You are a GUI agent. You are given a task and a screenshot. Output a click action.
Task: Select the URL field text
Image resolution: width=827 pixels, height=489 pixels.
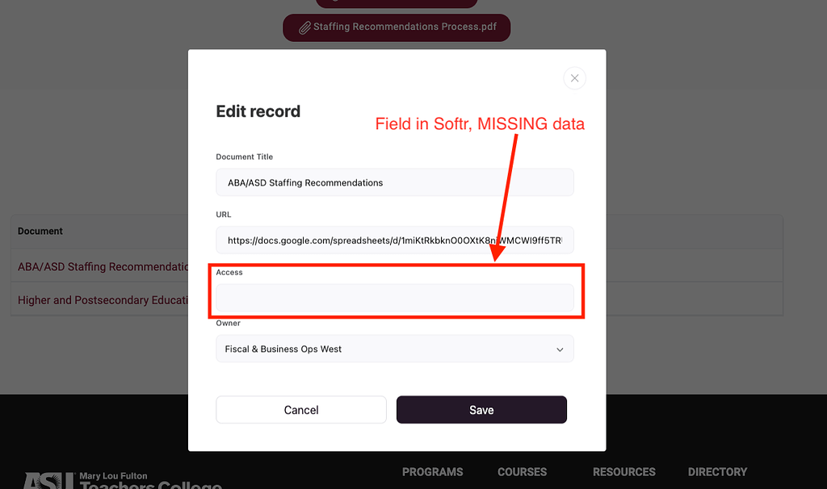(x=394, y=240)
